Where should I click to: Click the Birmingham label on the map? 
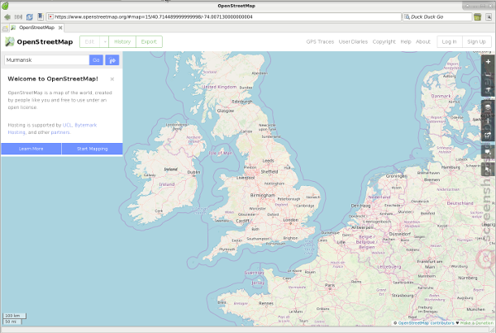263,196
